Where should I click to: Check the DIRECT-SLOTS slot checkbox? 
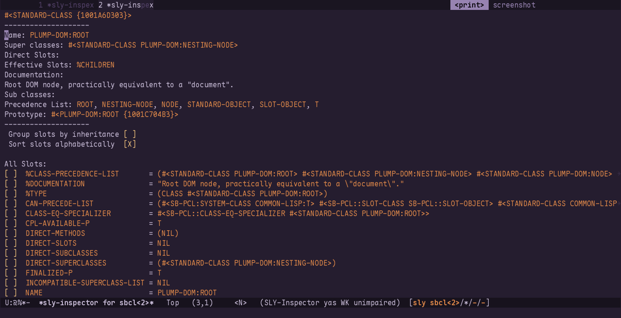pyautogui.click(x=11, y=243)
